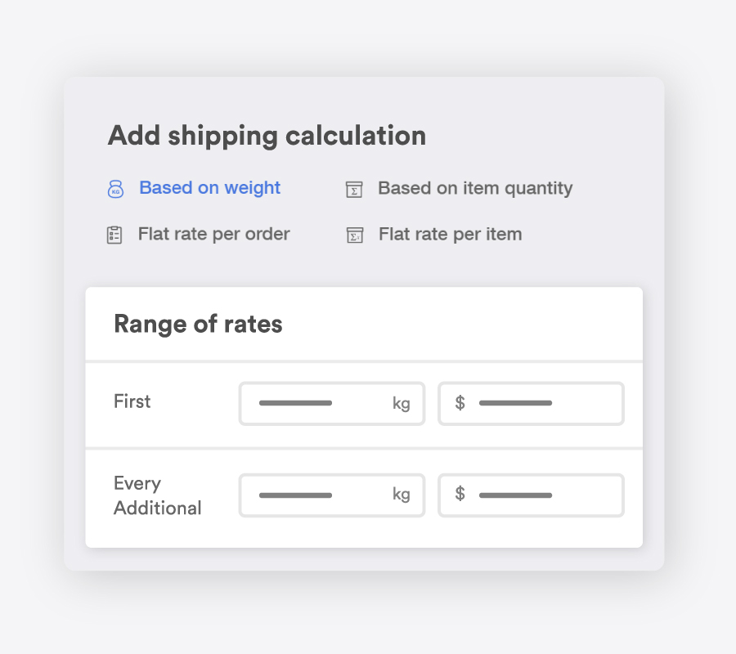Click the Add shipping calculation title
This screenshot has height=654, width=736.
point(267,136)
